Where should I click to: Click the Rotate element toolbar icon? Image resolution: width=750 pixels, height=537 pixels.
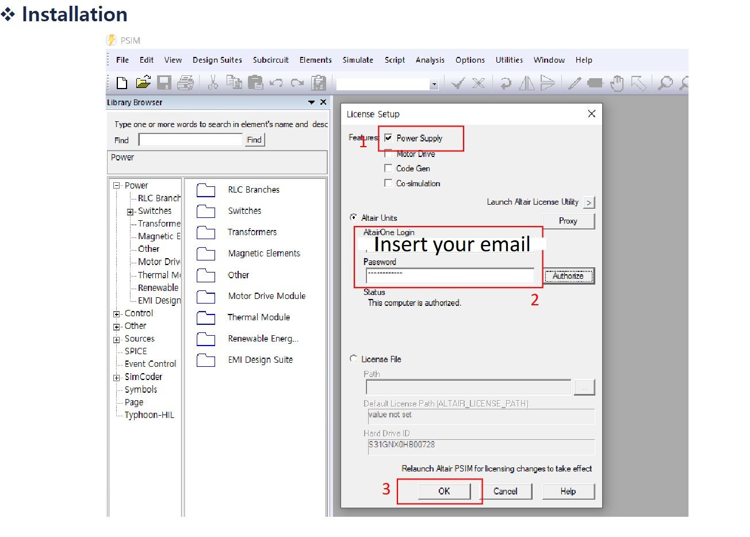506,83
